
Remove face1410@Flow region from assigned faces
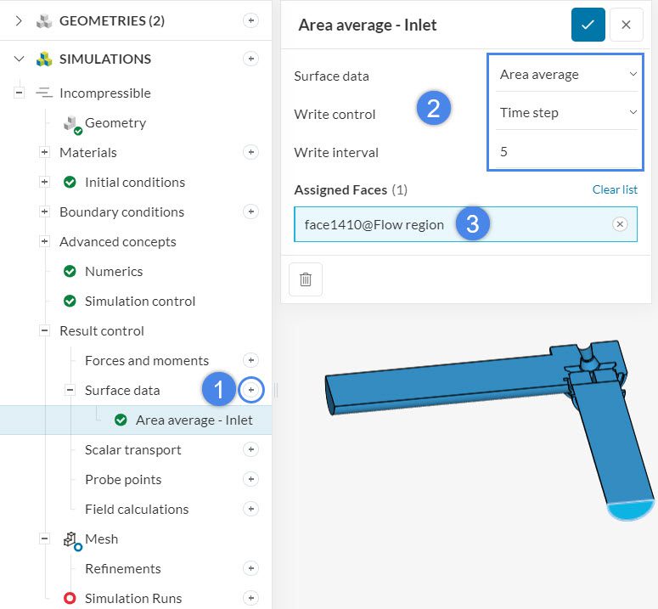(620, 224)
